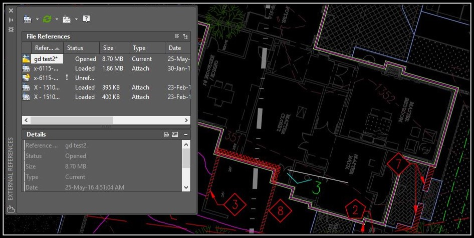Select the gd test2* reference row
The image size is (474, 238).
(106, 59)
